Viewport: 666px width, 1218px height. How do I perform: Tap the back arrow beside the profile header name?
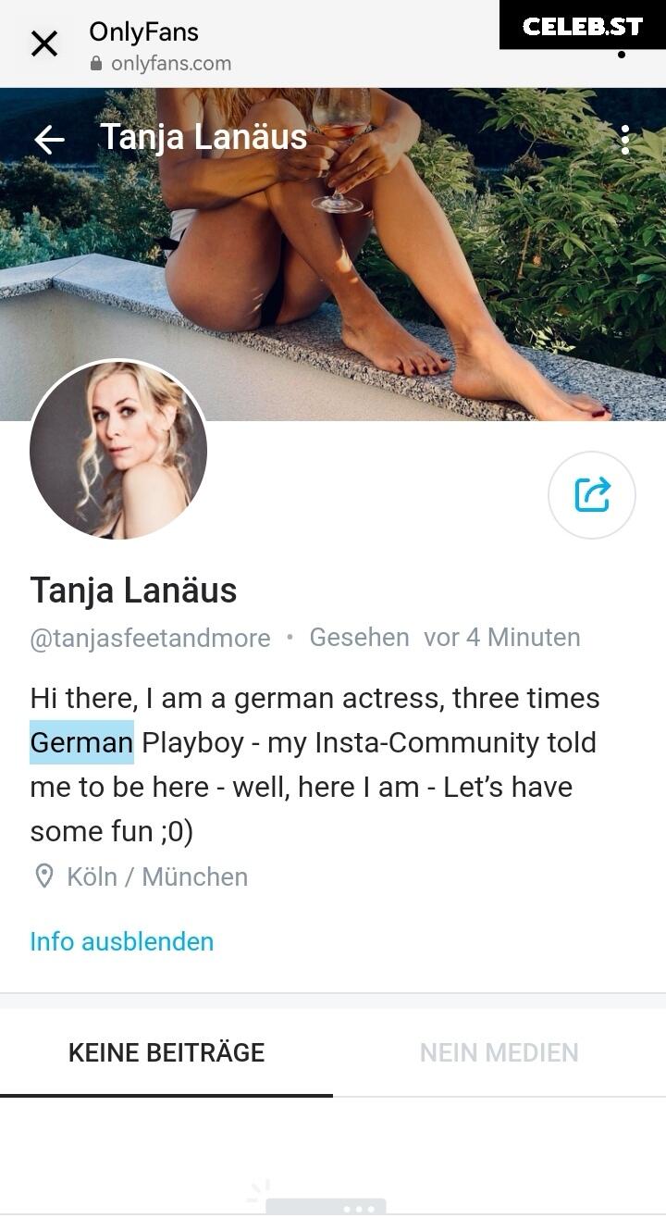tap(49, 140)
